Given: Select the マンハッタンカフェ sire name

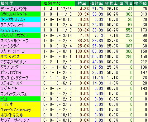Looking at the screenshot, I should click(x=14, y=94).
